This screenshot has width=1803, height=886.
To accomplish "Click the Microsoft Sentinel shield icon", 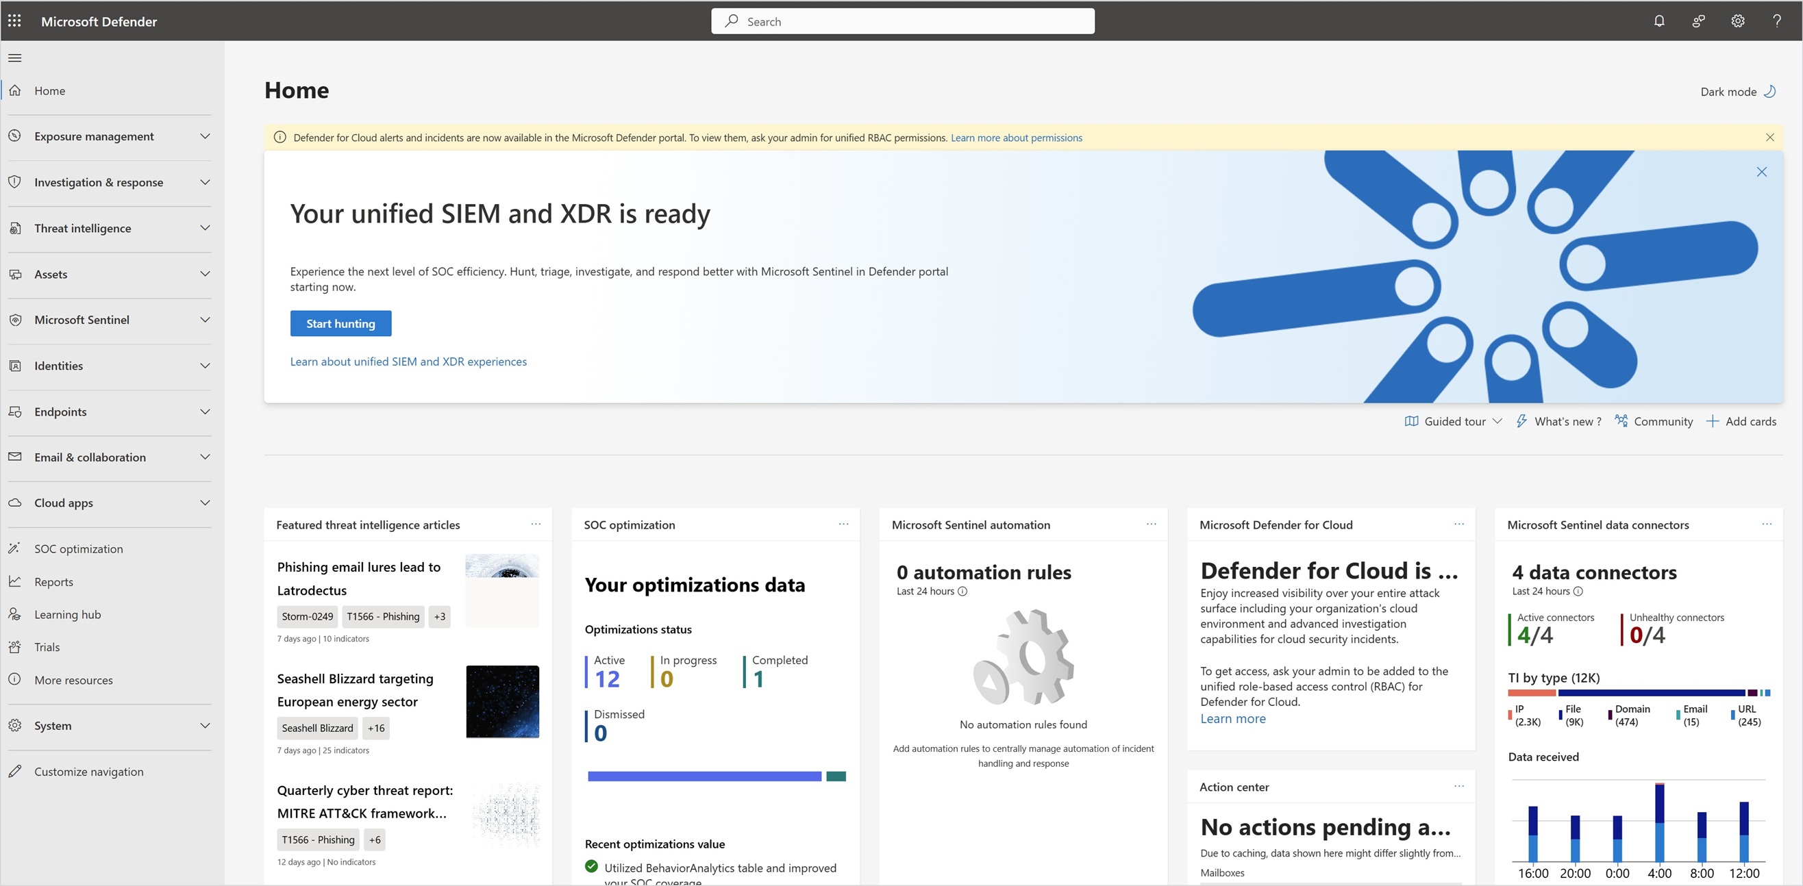I will pos(14,320).
